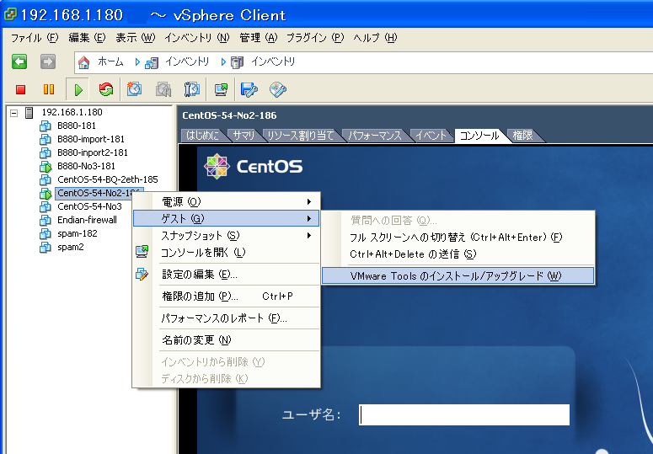The image size is (653, 454).
Task: Click the ユーザ名 input field in console
Action: pyautogui.click(x=464, y=415)
